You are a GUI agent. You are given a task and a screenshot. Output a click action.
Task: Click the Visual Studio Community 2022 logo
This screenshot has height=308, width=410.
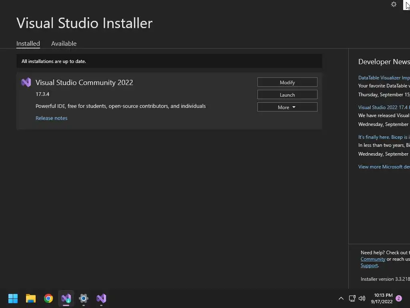click(x=26, y=82)
